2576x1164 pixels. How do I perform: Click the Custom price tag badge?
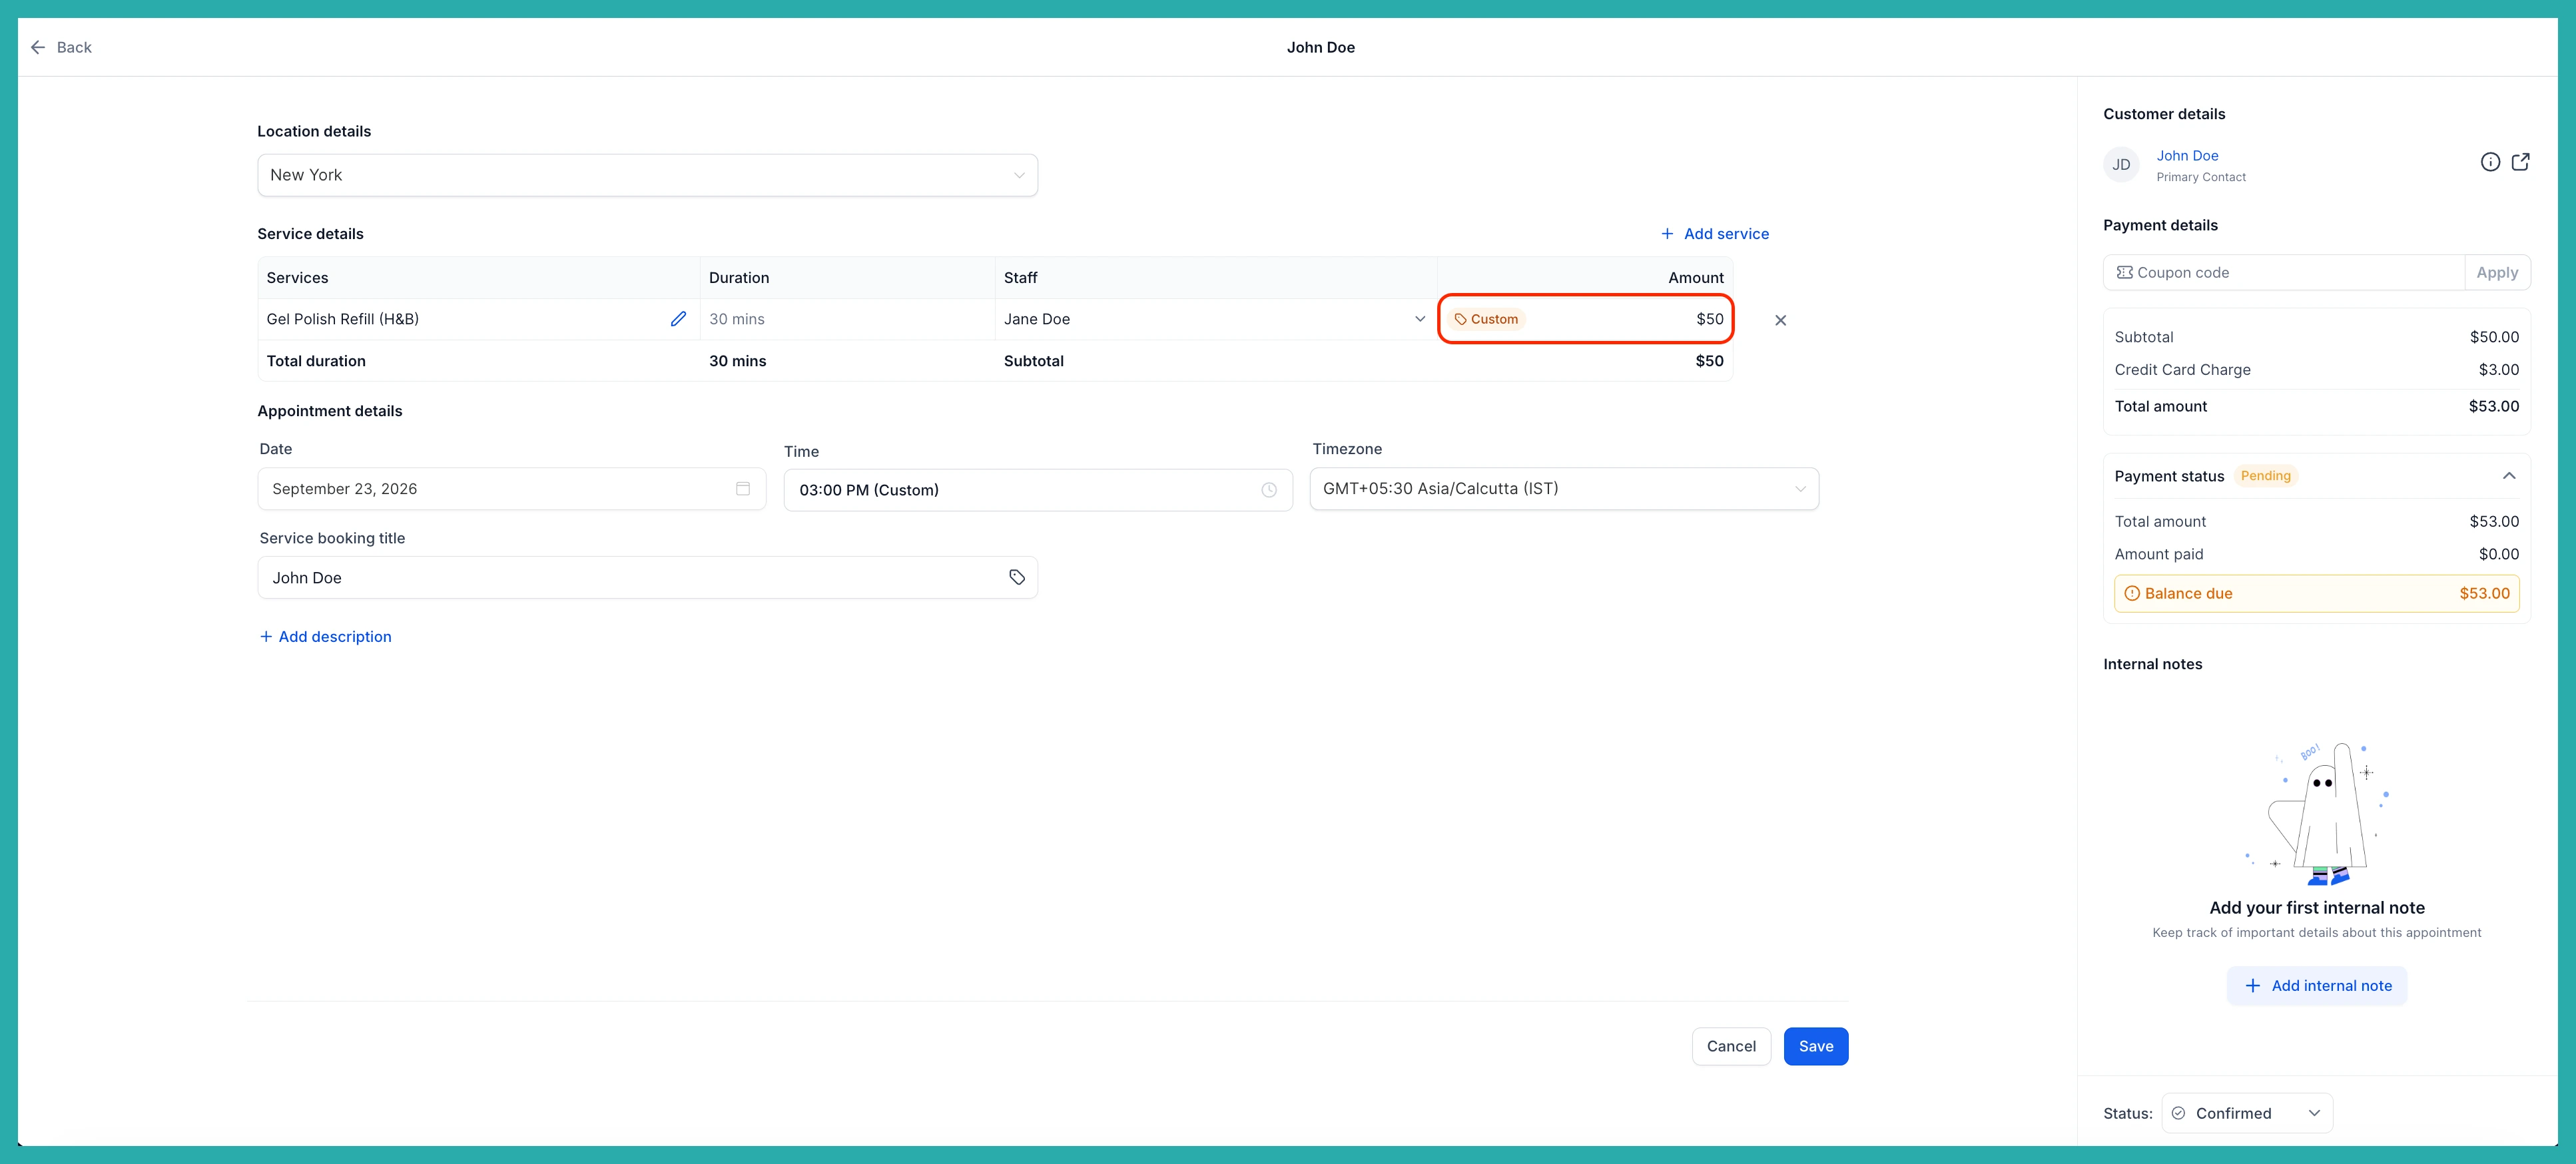(x=1486, y=319)
